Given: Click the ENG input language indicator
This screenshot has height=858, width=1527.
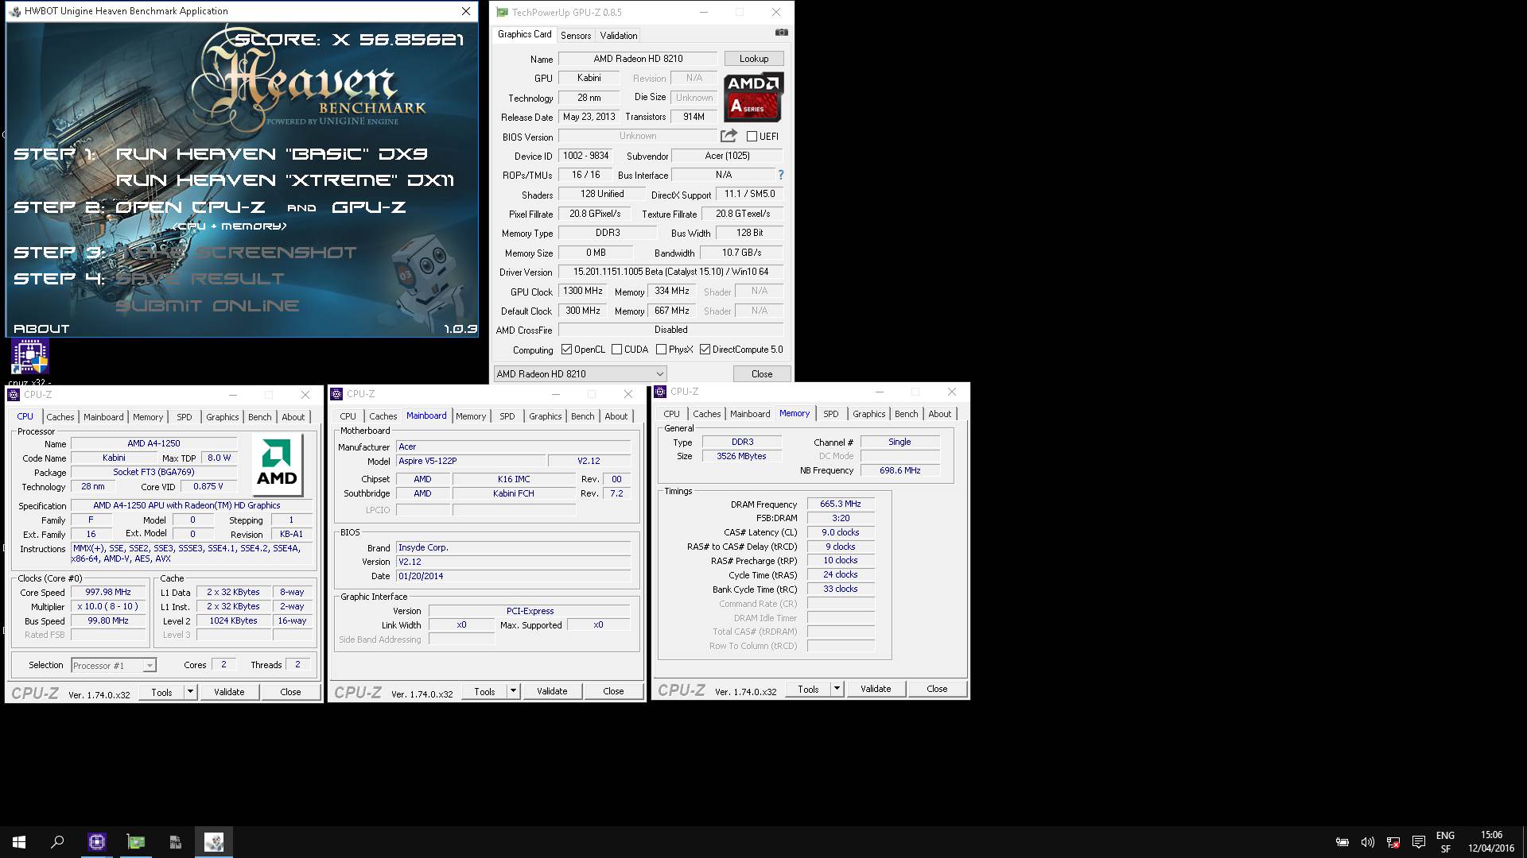Looking at the screenshot, I should click(x=1445, y=836).
